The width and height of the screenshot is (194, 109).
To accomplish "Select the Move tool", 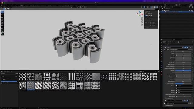I will coord(2,18).
